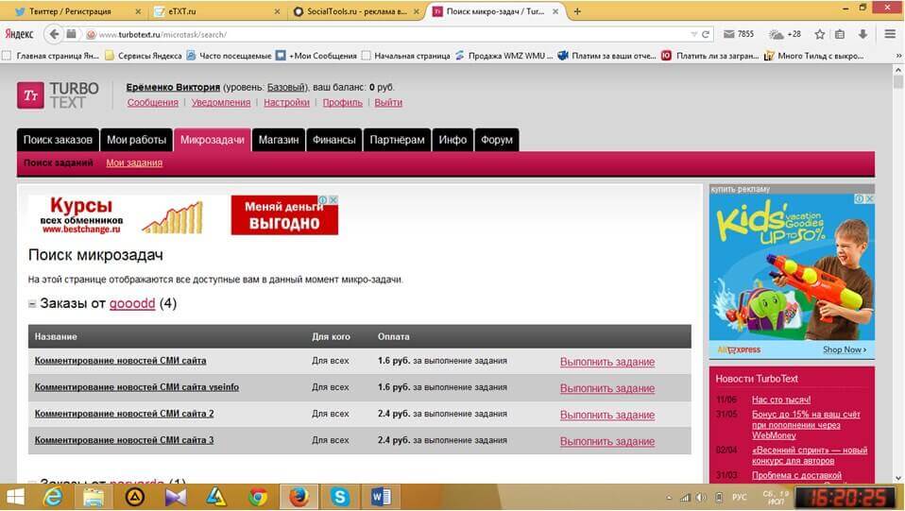Open the Финансы tab
This screenshot has height=511, width=905.
(333, 140)
